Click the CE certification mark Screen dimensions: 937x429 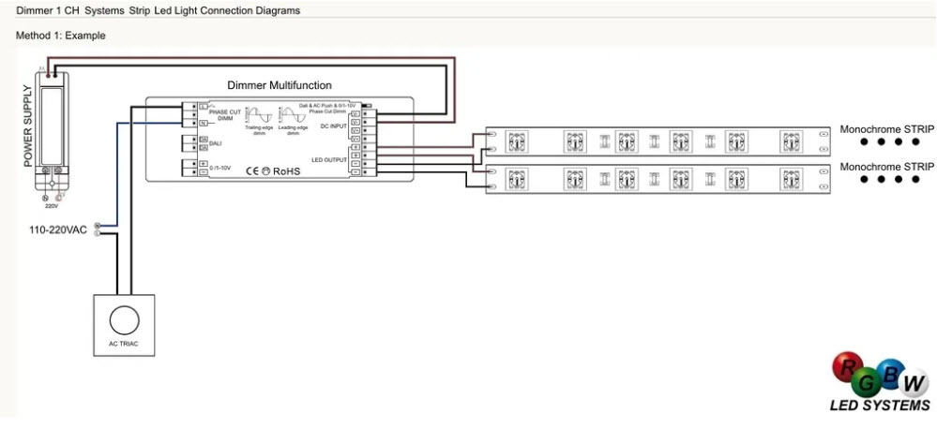252,171
